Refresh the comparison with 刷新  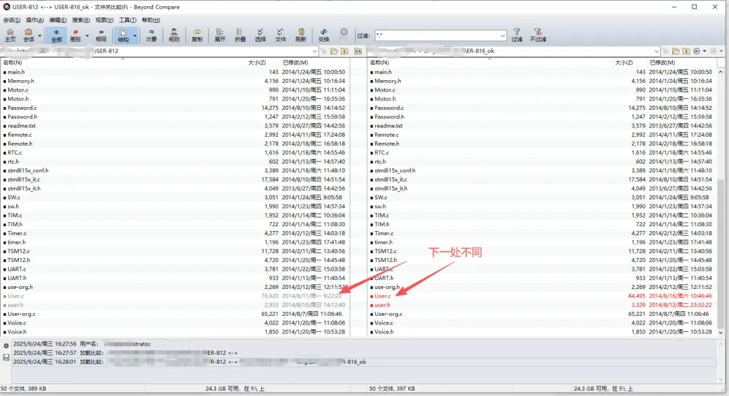pos(301,35)
